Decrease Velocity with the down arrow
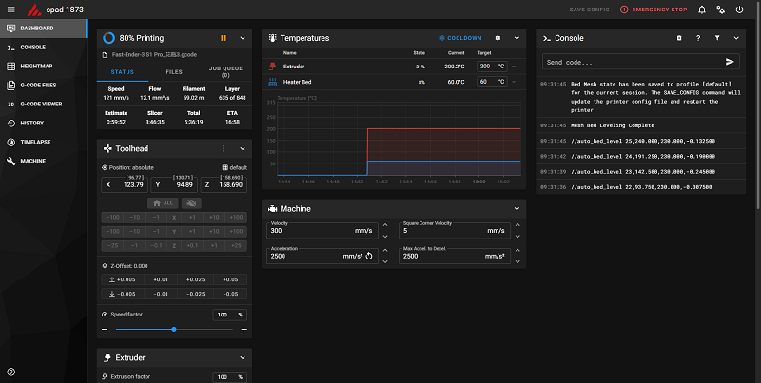The width and height of the screenshot is (761, 383). click(385, 237)
